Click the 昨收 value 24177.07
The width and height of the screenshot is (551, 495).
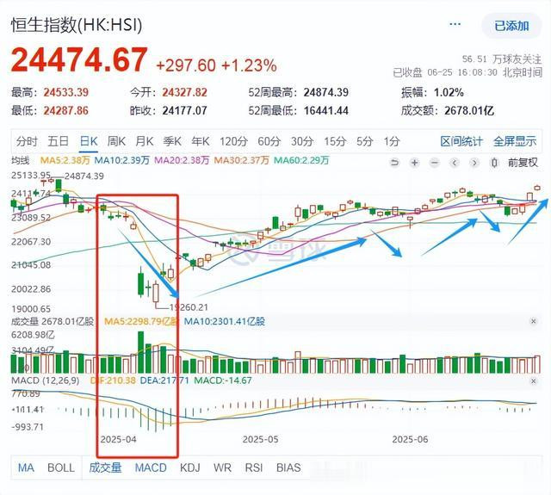point(184,111)
